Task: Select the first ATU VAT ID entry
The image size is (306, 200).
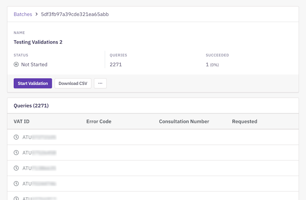Action: click(x=39, y=137)
